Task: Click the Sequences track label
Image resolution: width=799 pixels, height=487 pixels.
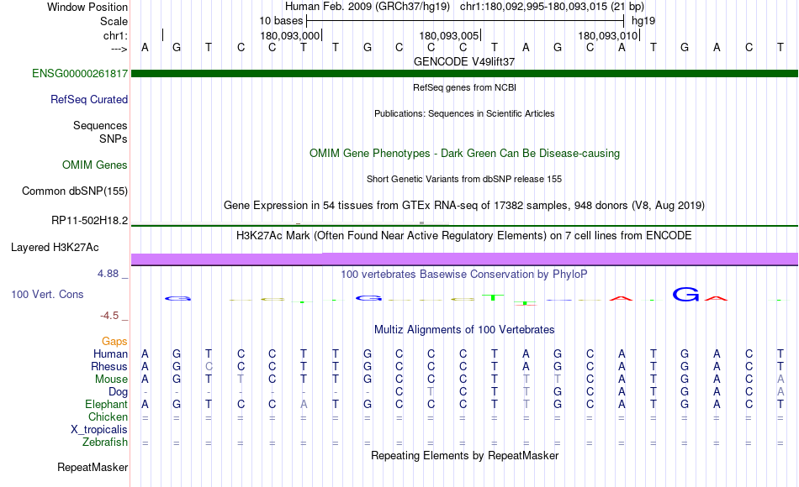Action: coord(100,125)
